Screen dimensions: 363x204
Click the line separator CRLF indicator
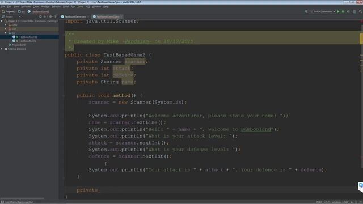tap(327, 202)
